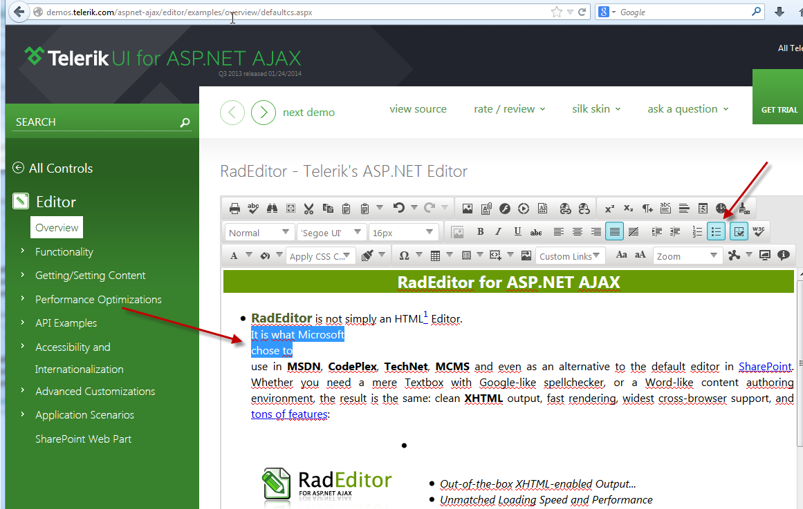
Task: Insert time with the clock icon
Action: [721, 208]
